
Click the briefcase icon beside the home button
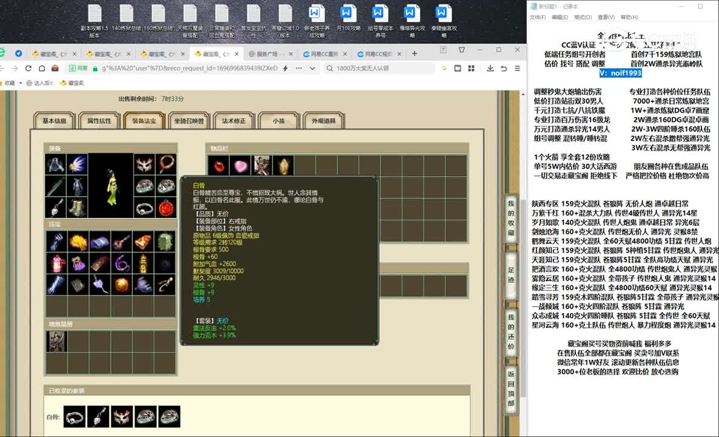pos(55,69)
